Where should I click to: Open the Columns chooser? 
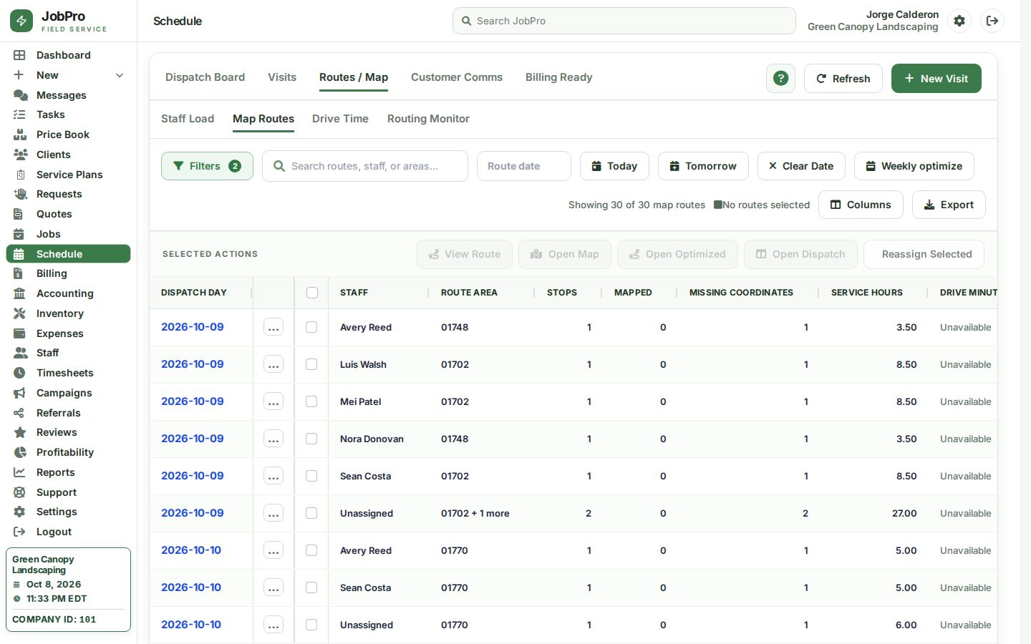(861, 205)
